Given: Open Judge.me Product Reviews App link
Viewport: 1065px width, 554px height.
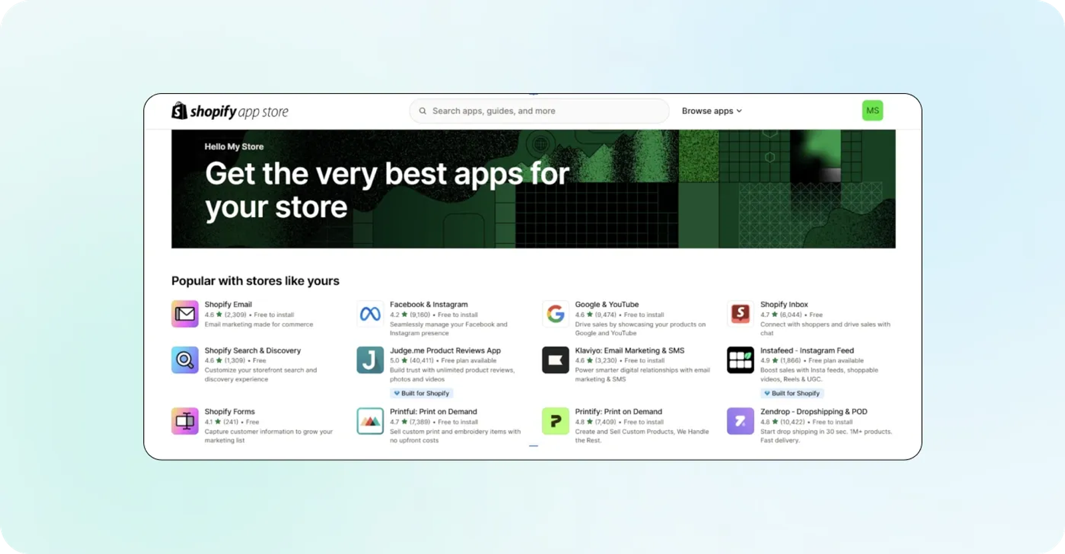Looking at the screenshot, I should (x=445, y=350).
